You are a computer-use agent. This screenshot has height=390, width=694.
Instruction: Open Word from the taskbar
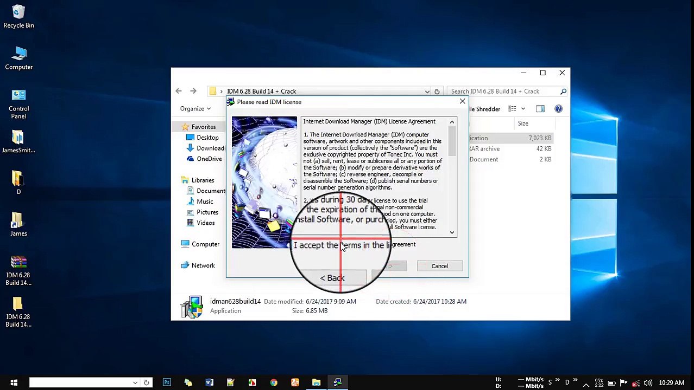coord(209,382)
